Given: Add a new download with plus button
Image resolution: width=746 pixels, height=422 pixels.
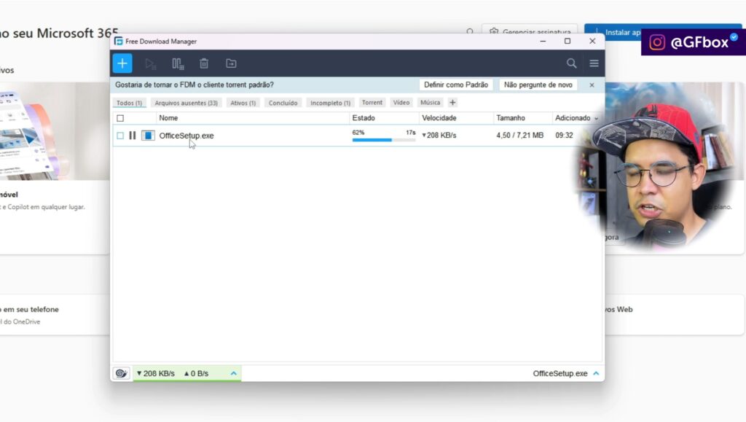Looking at the screenshot, I should click(122, 63).
